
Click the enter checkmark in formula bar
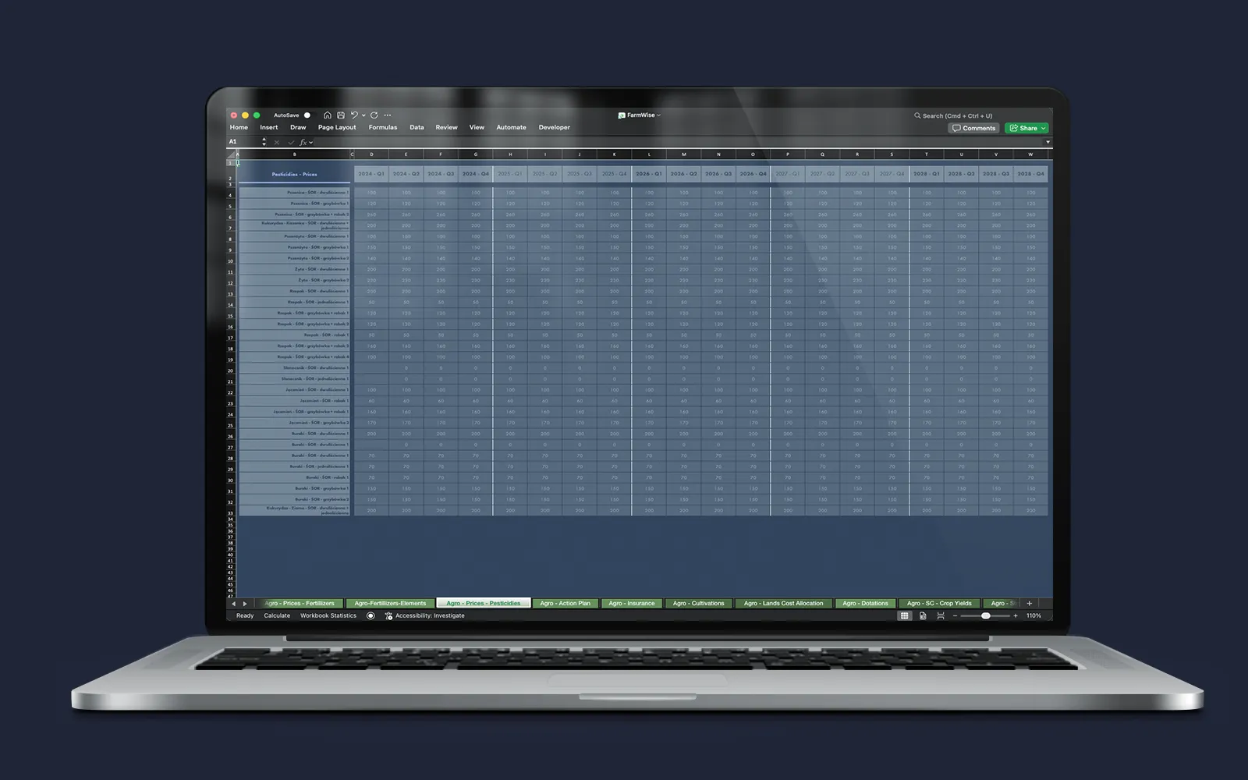pos(290,142)
